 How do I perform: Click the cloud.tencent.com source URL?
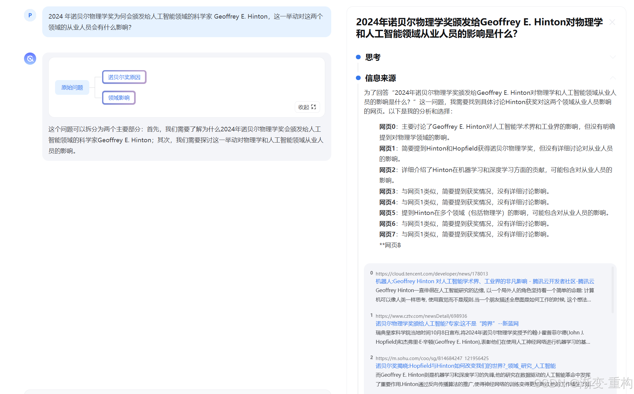pyautogui.click(x=431, y=274)
